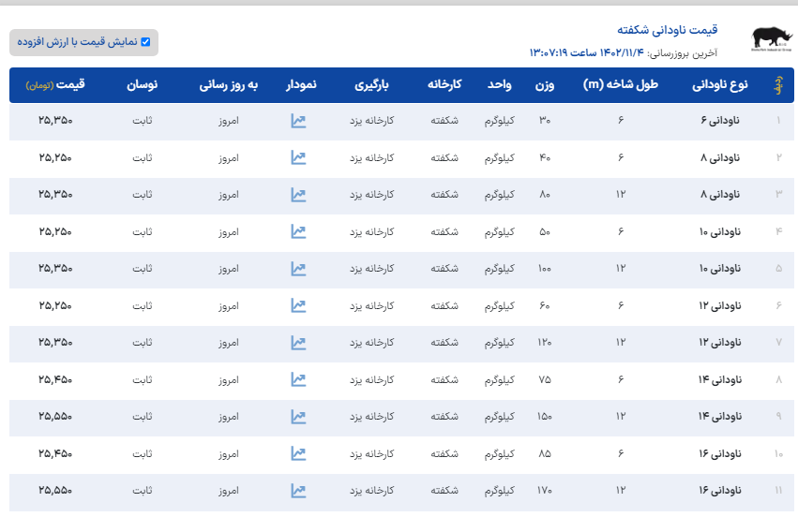Show the chart for row 8, ناودانی 14
This screenshot has width=798, height=517.
(298, 379)
